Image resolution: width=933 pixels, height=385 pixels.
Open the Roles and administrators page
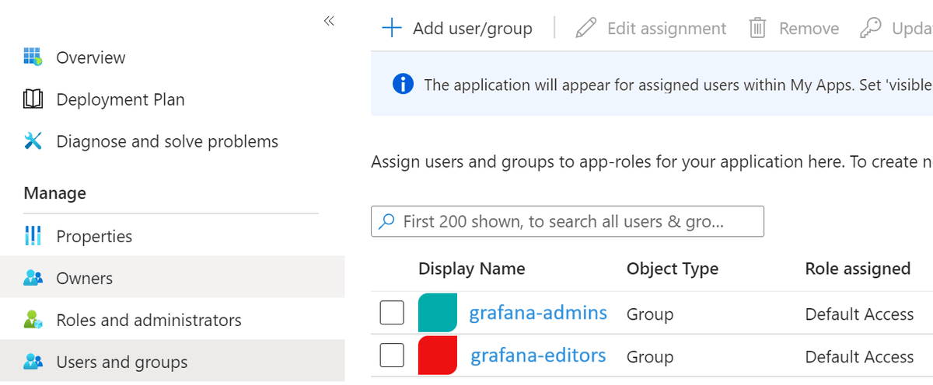point(149,320)
